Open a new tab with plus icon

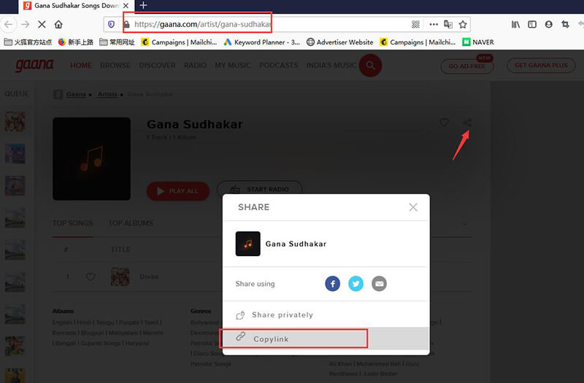click(x=143, y=5)
